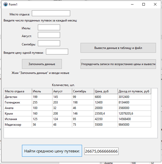Select the "Дагестан" table cell
This screenshot has width=162, height=164.
18,97
